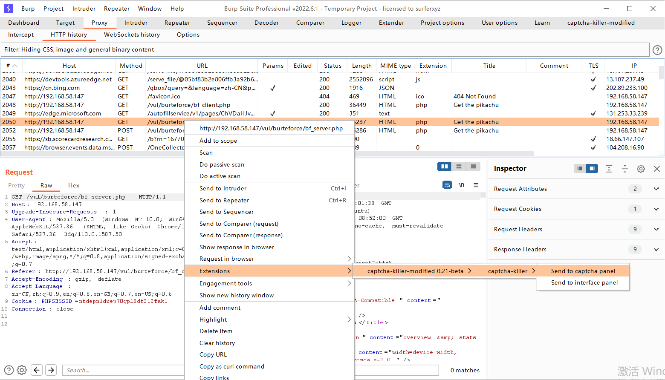Open Inspector settings gear icon
The height and width of the screenshot is (380, 665).
(x=641, y=169)
